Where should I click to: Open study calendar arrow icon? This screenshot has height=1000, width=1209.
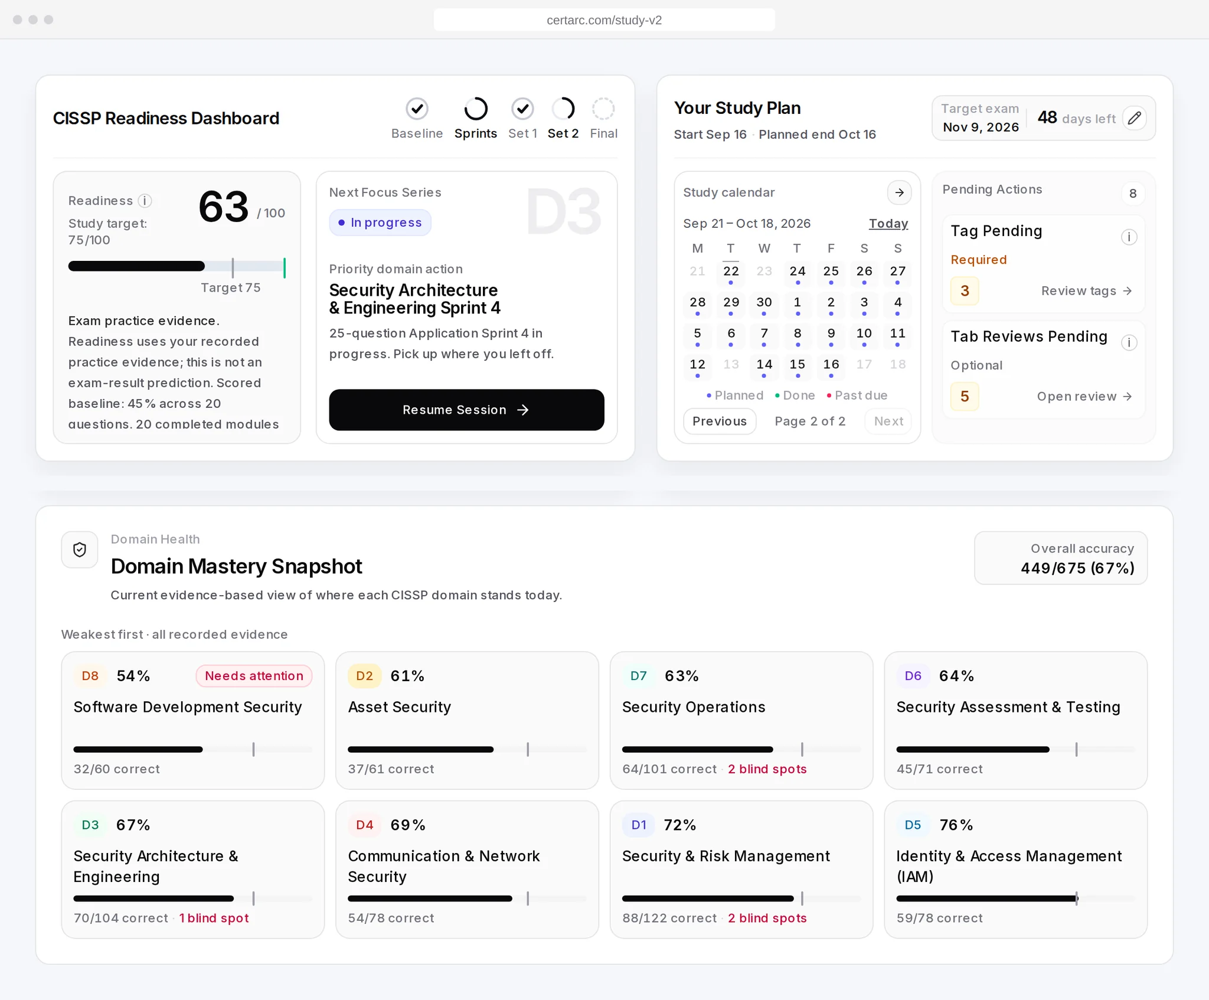pos(899,192)
